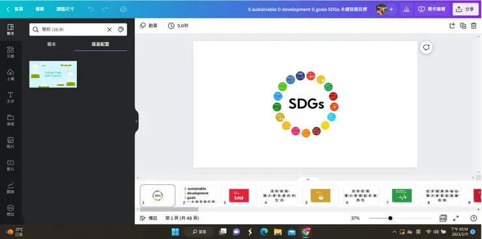Open the Projects (專案) sidebar panel
Viewport: 482px width, 239px height.
(x=10, y=120)
